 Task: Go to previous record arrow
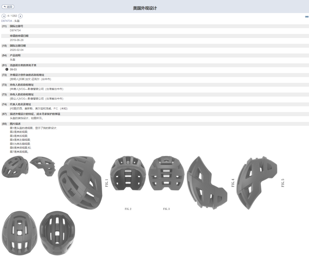point(3,16)
